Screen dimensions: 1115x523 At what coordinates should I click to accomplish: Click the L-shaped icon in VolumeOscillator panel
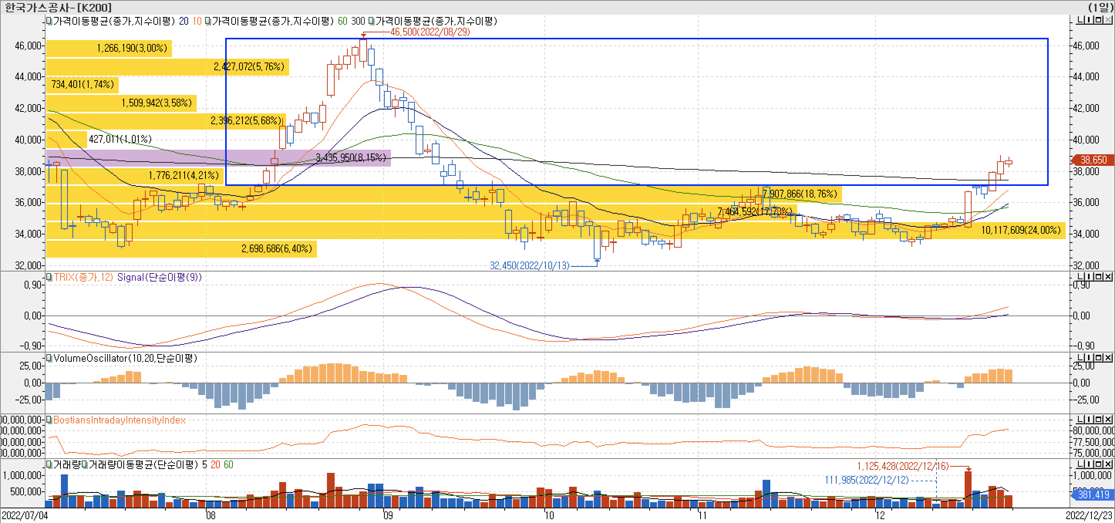tap(1080, 358)
